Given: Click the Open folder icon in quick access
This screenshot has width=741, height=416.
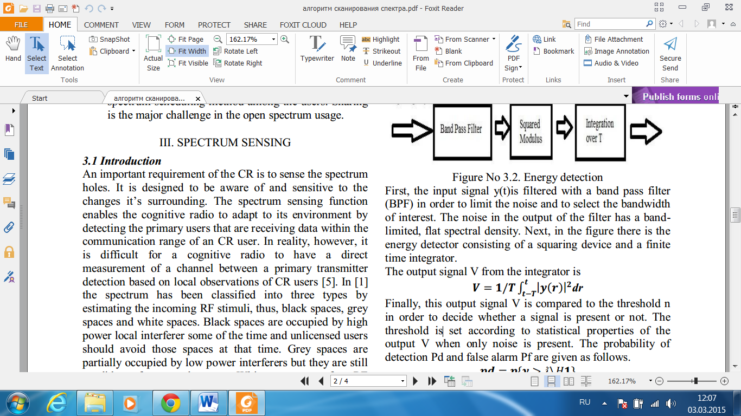Looking at the screenshot, I should click(x=22, y=8).
